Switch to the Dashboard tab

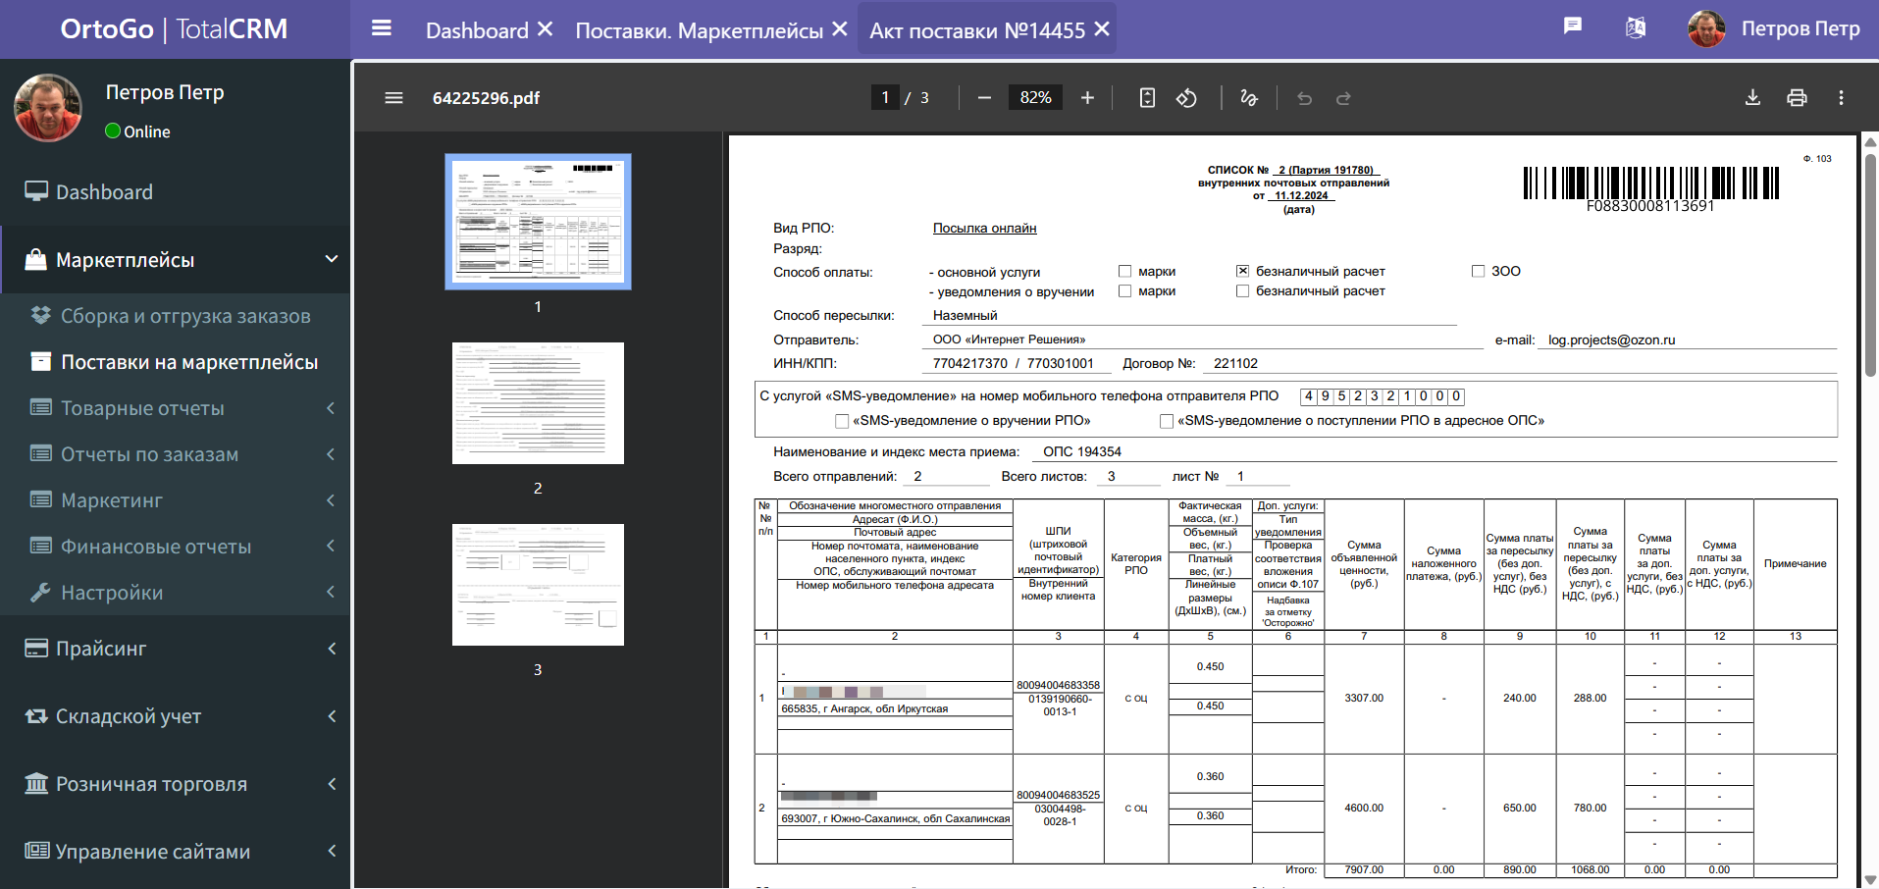476,30
